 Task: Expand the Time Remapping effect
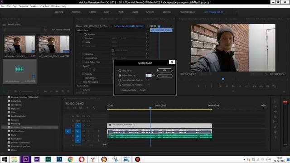coord(81,81)
